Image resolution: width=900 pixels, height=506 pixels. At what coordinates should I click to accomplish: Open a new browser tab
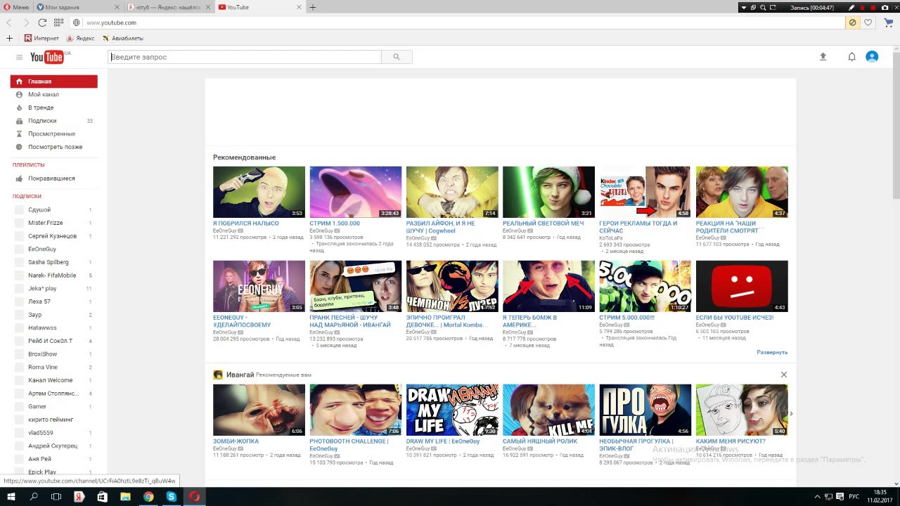pyautogui.click(x=313, y=7)
